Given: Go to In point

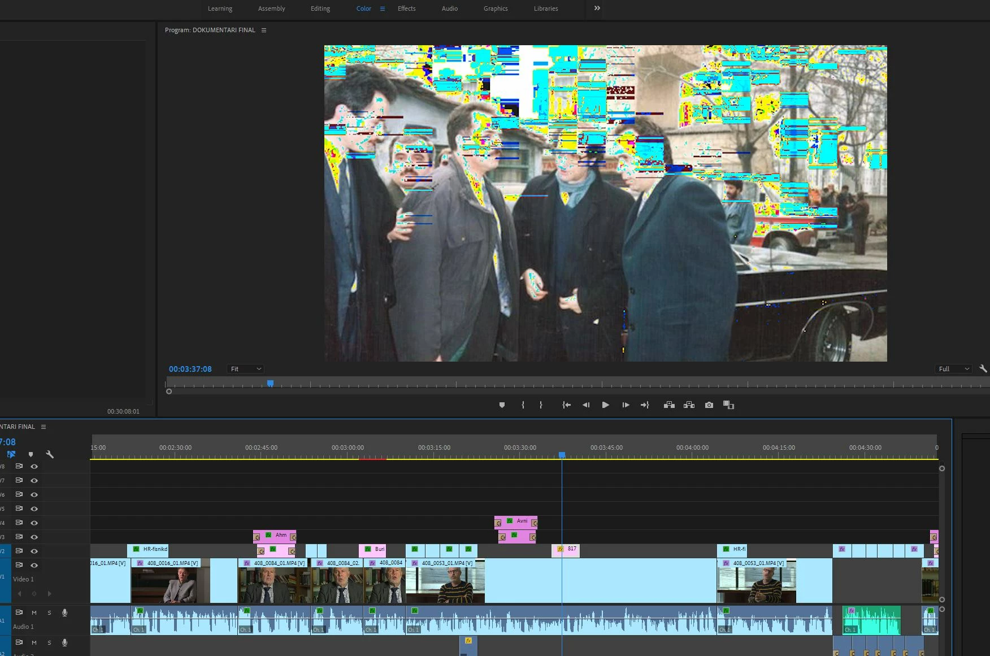Looking at the screenshot, I should [566, 405].
